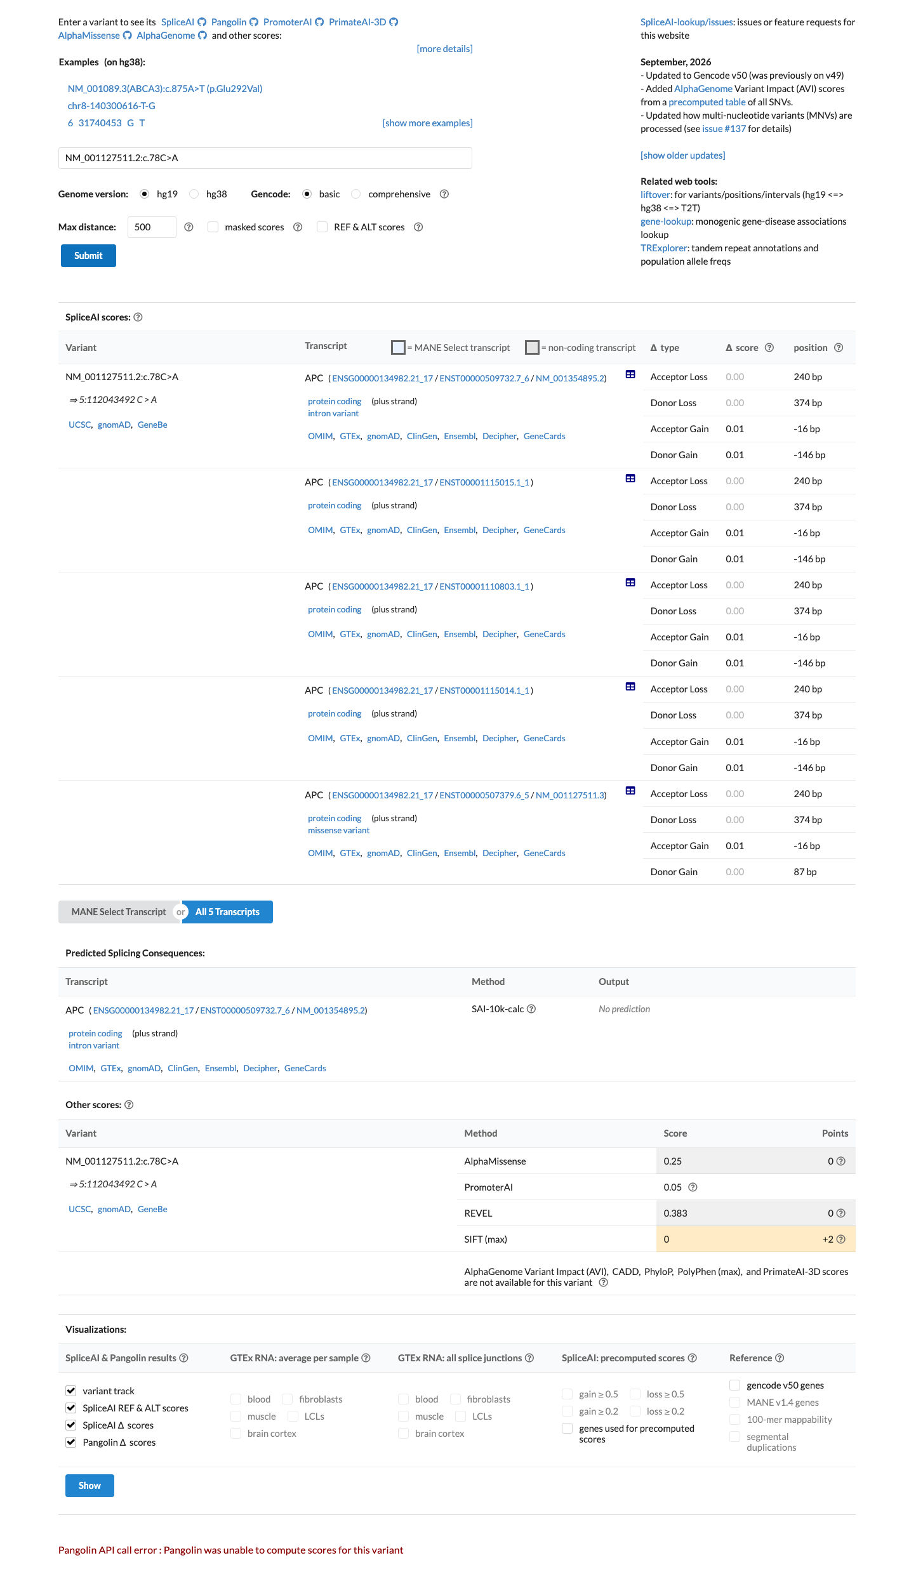The width and height of the screenshot is (923, 1572).
Task: Click help icon beside Max distance field
Action: point(189,227)
